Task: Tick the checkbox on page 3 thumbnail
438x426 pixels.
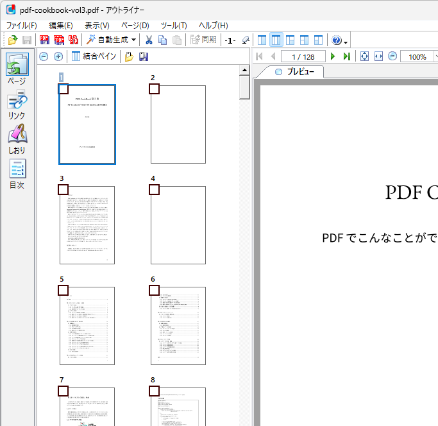Action: coord(63,189)
